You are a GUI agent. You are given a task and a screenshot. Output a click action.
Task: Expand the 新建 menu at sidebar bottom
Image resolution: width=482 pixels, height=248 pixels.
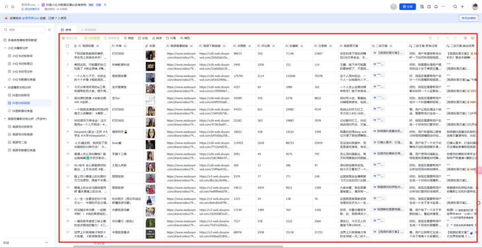point(46,243)
